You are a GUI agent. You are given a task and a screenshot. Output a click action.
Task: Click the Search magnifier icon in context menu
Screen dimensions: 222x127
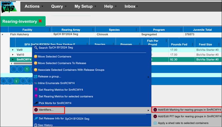(36, 48)
